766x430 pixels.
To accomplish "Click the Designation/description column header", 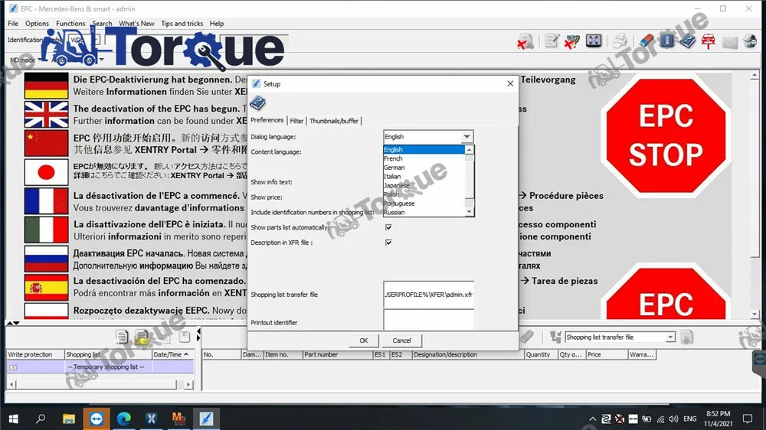I will (467, 355).
